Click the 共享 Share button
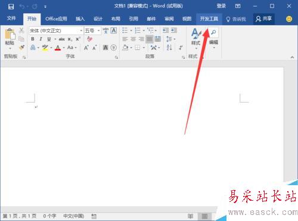This screenshot has height=221, width=298. pos(263,19)
